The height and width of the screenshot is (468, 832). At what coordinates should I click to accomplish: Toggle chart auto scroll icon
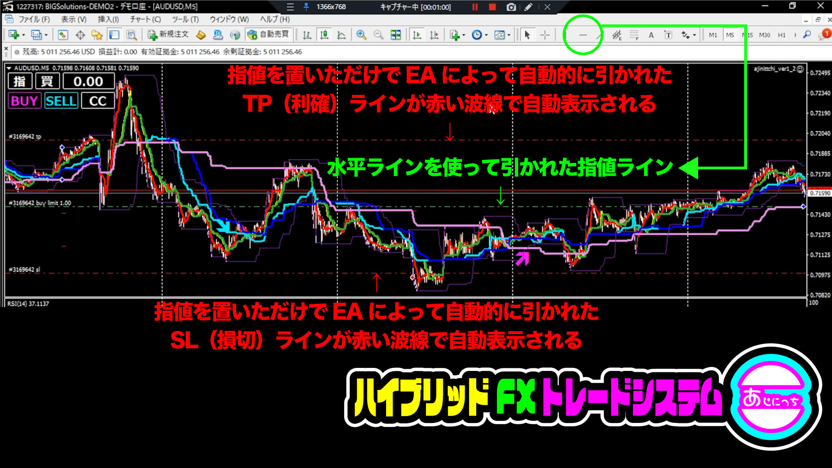tap(417, 35)
